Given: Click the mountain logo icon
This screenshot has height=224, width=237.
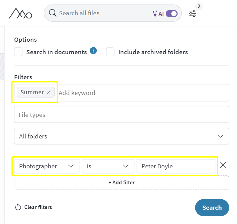Looking at the screenshot, I should [x=21, y=13].
